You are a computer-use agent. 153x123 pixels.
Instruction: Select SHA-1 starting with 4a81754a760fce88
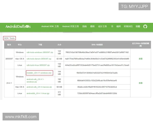[x=97, y=59]
